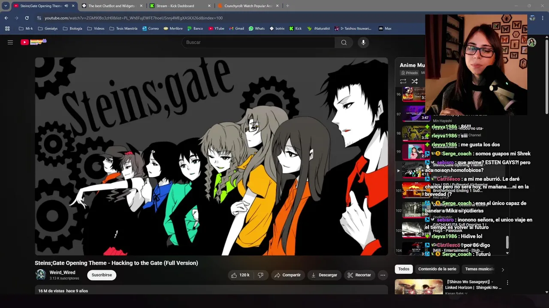Click the Privado playlist privacy label
This screenshot has height=308, width=549.
click(x=409, y=73)
